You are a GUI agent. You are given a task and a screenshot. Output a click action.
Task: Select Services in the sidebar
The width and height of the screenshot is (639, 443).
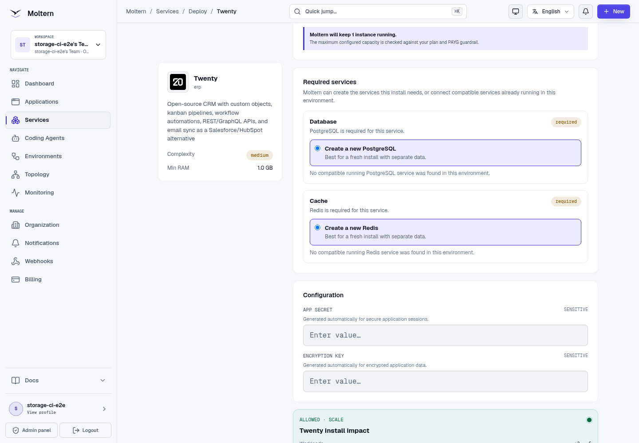point(58,120)
